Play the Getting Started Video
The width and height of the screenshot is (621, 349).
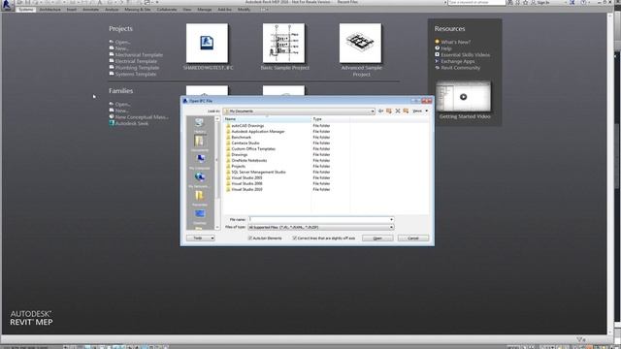[x=463, y=97]
